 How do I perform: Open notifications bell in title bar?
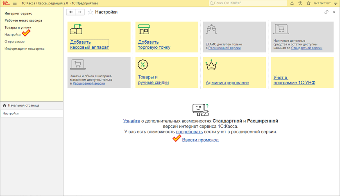(292, 3)
